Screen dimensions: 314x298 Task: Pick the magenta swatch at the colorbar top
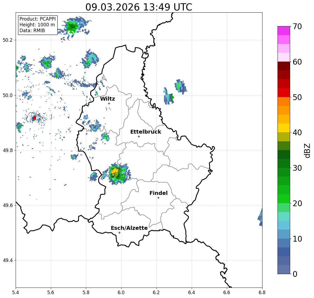tap(284, 31)
